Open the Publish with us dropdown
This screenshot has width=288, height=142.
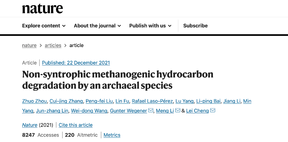coord(150,26)
